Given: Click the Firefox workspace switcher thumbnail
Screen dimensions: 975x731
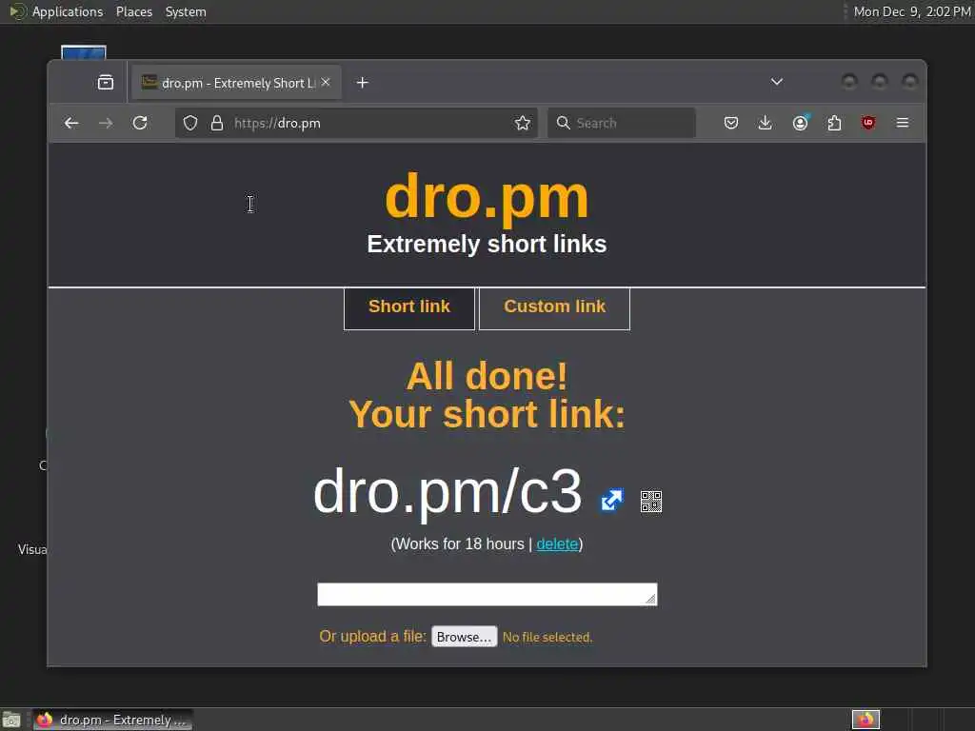Looking at the screenshot, I should point(866,720).
